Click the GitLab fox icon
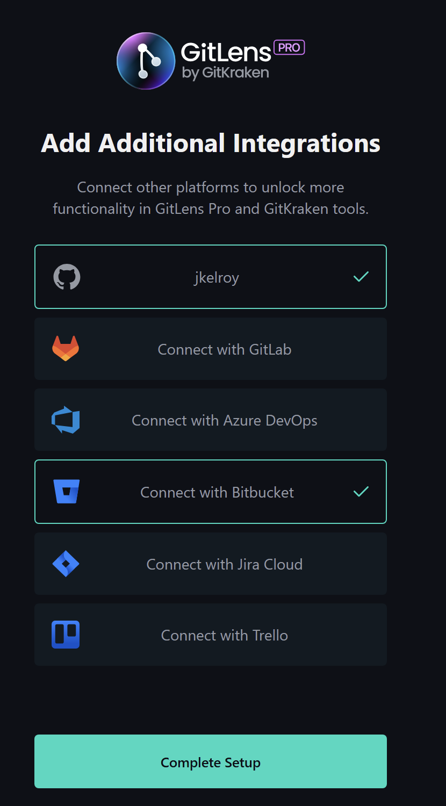446x806 pixels. [66, 349]
